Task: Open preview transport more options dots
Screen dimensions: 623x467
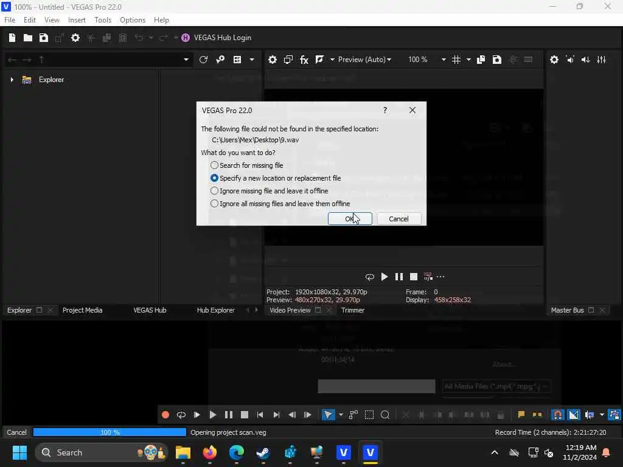Action: pyautogui.click(x=440, y=277)
